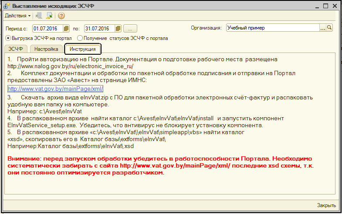
Task: Click the period end date field
Action: (x=99, y=28)
